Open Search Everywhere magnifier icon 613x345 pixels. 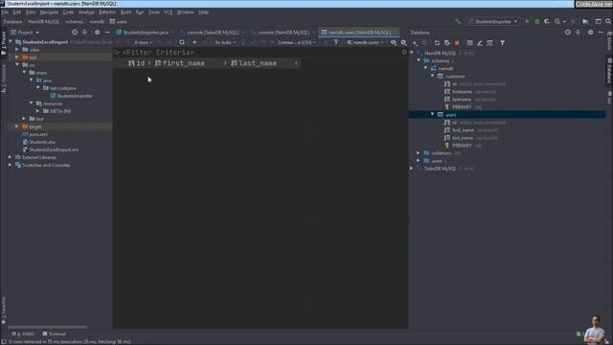click(608, 21)
